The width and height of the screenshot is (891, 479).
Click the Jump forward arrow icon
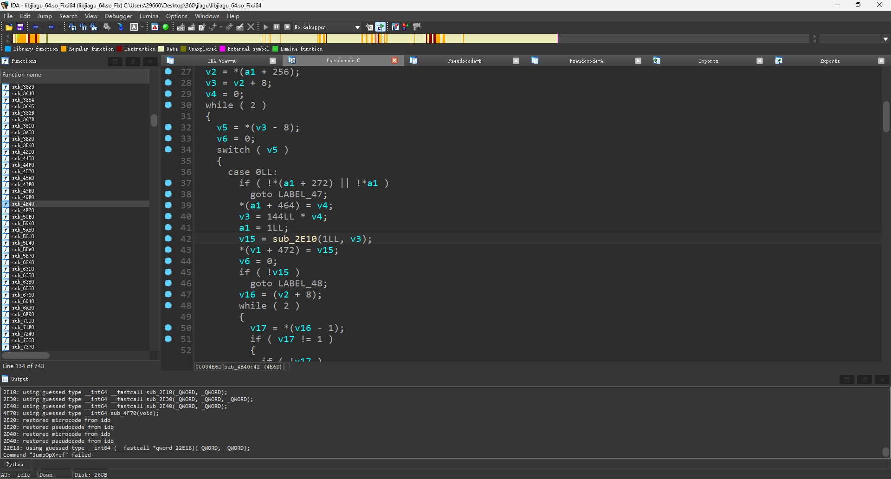(51, 27)
